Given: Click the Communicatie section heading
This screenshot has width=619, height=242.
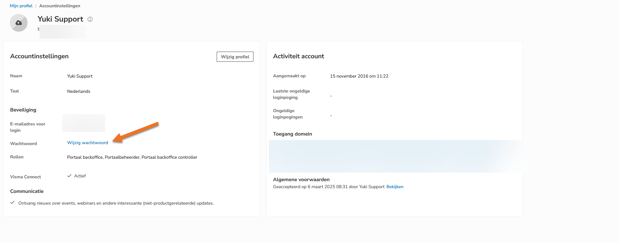Looking at the screenshot, I should tap(27, 191).
